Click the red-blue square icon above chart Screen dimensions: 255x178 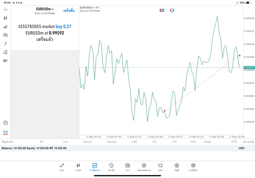tap(162, 10)
